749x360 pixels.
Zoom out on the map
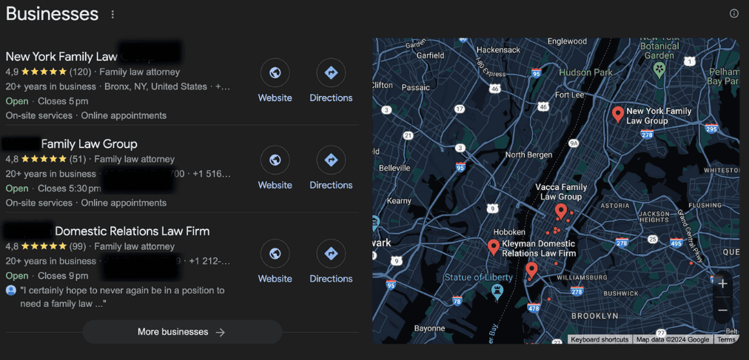pyautogui.click(x=723, y=310)
